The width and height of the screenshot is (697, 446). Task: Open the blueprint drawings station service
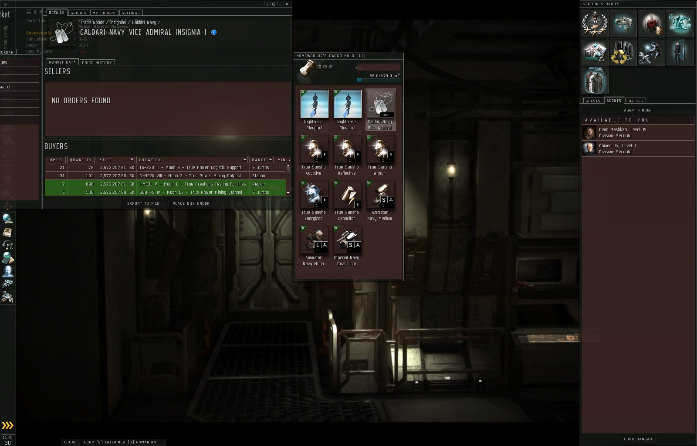click(x=594, y=52)
